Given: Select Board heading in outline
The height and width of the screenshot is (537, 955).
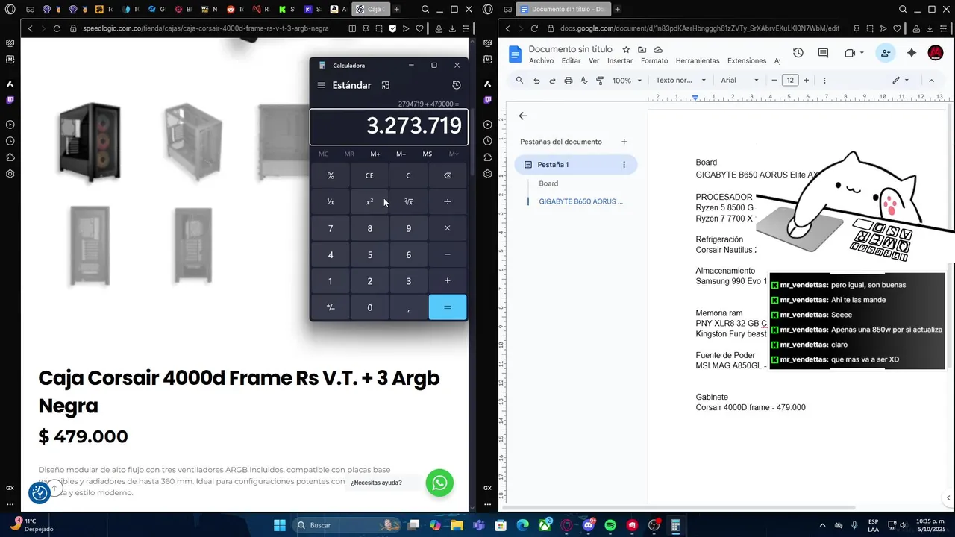Looking at the screenshot, I should [x=548, y=183].
